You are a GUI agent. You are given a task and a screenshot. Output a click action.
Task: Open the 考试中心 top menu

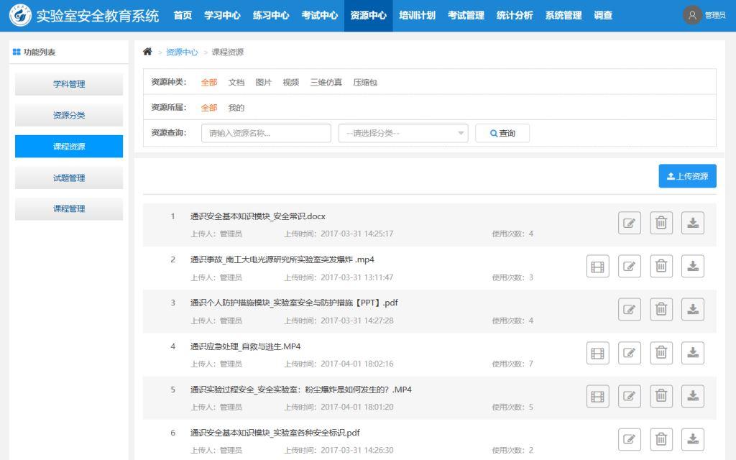(319, 15)
